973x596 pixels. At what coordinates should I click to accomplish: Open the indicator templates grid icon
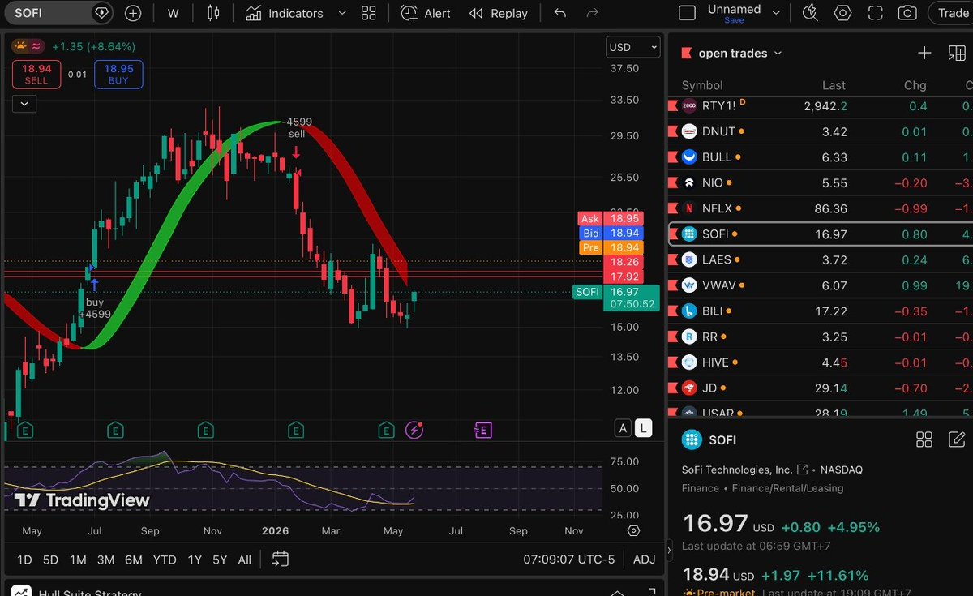[369, 13]
